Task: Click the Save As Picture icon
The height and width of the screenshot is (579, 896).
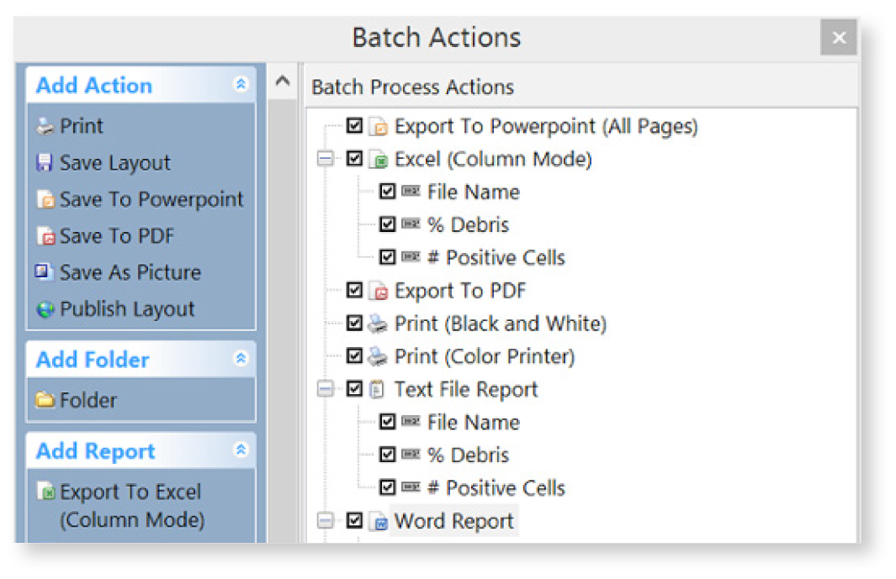Action: tap(45, 272)
